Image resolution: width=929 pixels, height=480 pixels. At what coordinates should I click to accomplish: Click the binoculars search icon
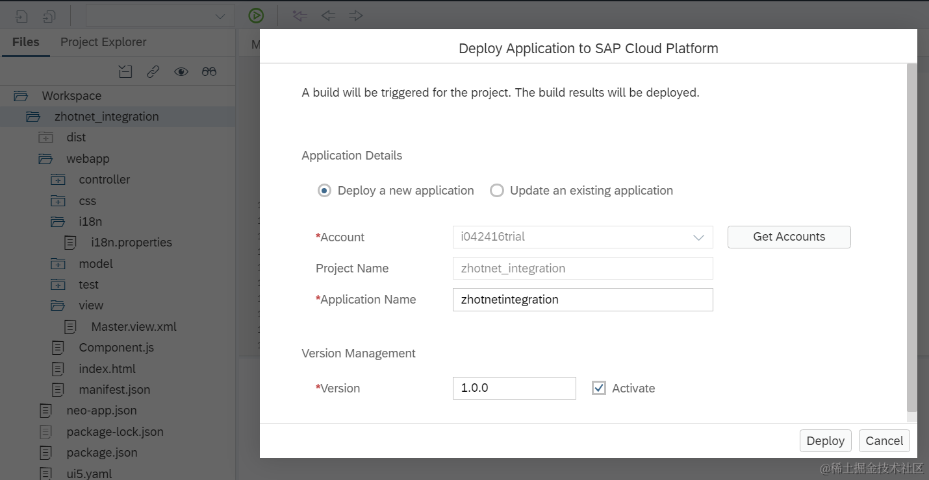[209, 71]
